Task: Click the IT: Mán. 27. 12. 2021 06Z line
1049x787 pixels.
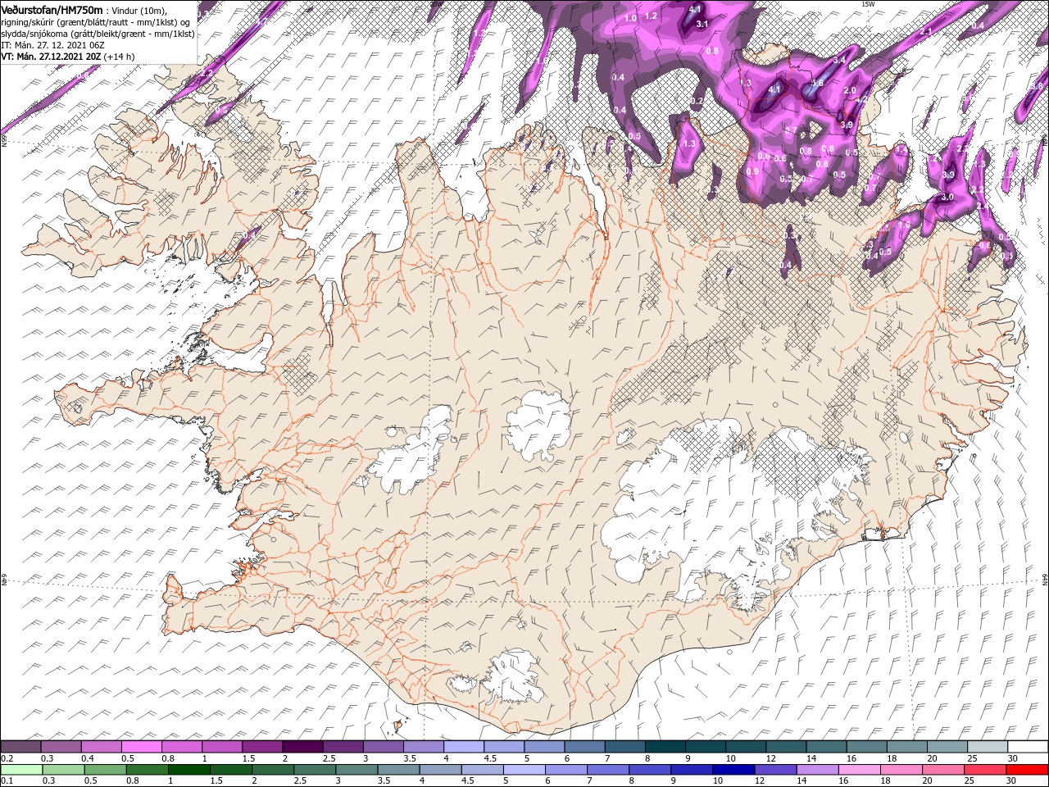Action: pos(54,45)
